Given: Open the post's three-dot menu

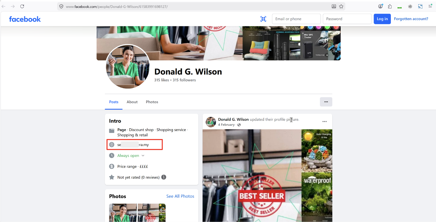Looking at the screenshot, I should [324, 122].
